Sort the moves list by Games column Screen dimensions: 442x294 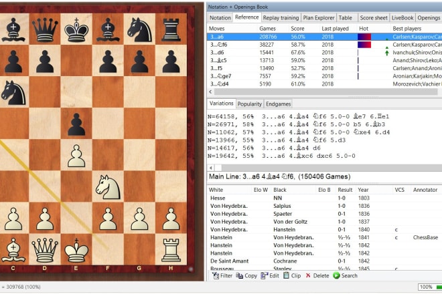pos(267,29)
